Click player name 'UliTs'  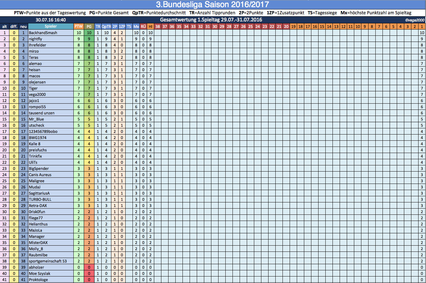point(33,162)
